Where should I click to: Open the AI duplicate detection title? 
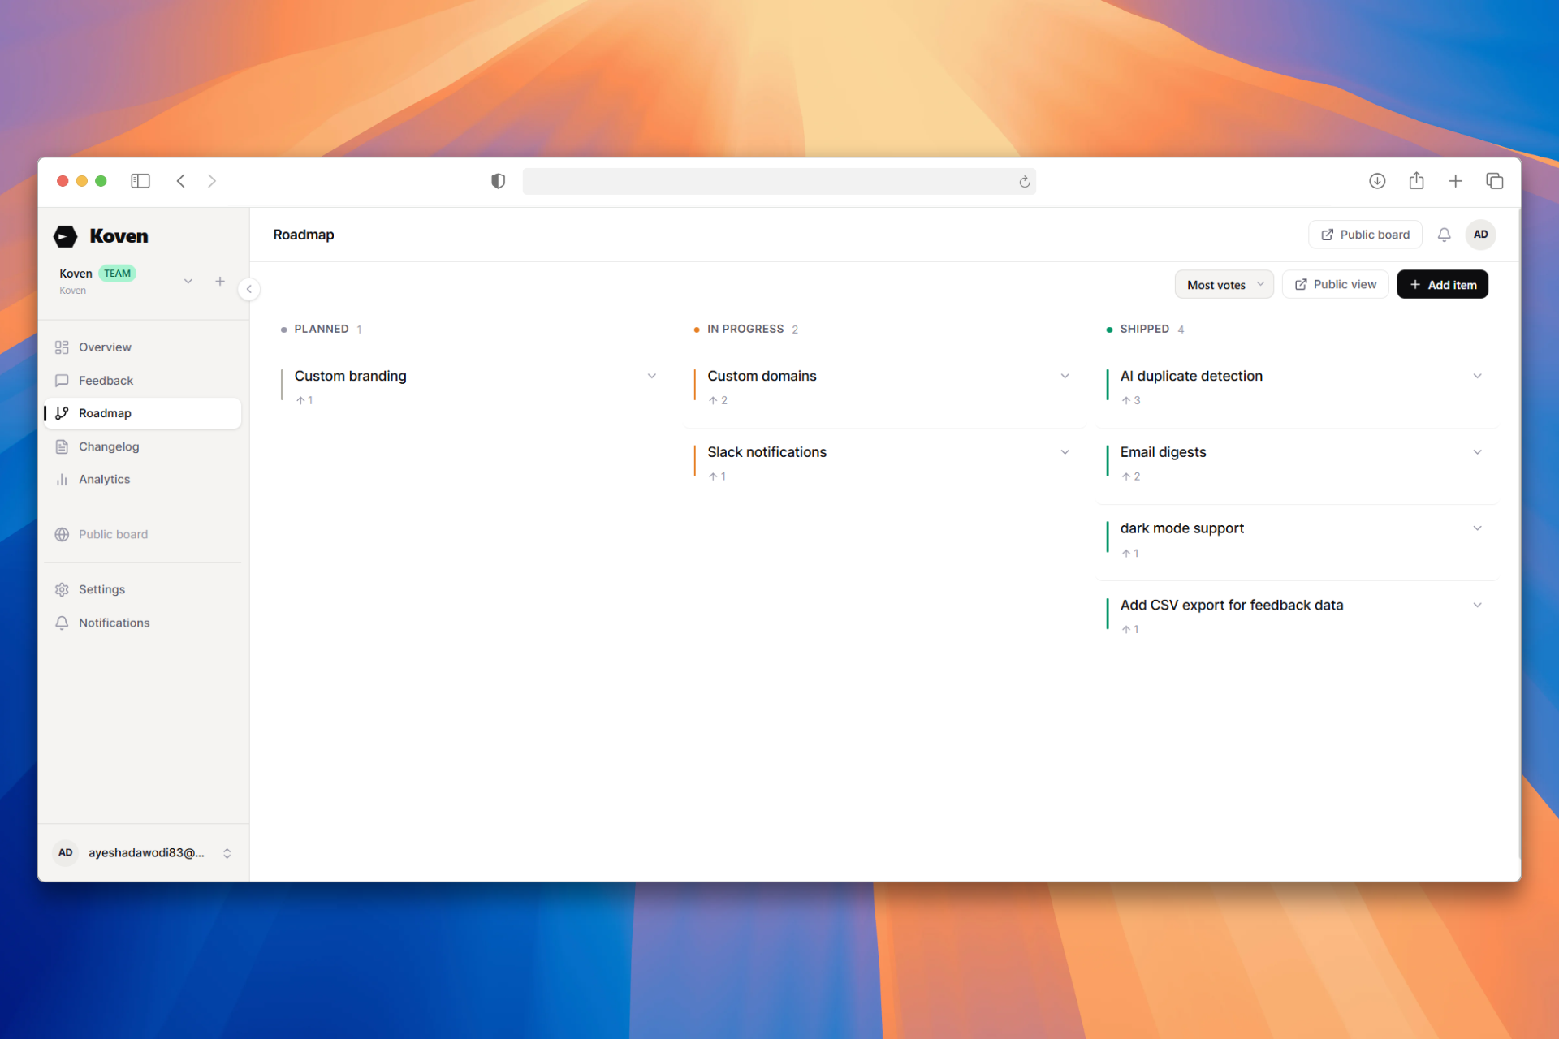point(1192,376)
